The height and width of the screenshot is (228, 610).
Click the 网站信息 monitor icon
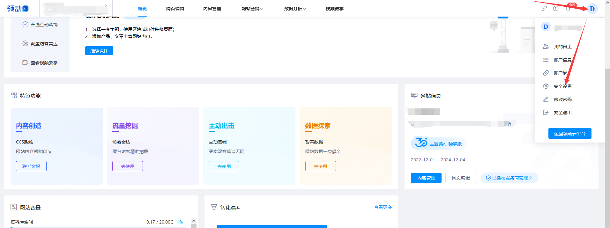pyautogui.click(x=414, y=95)
